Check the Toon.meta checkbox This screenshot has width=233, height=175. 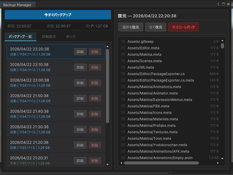point(123,138)
